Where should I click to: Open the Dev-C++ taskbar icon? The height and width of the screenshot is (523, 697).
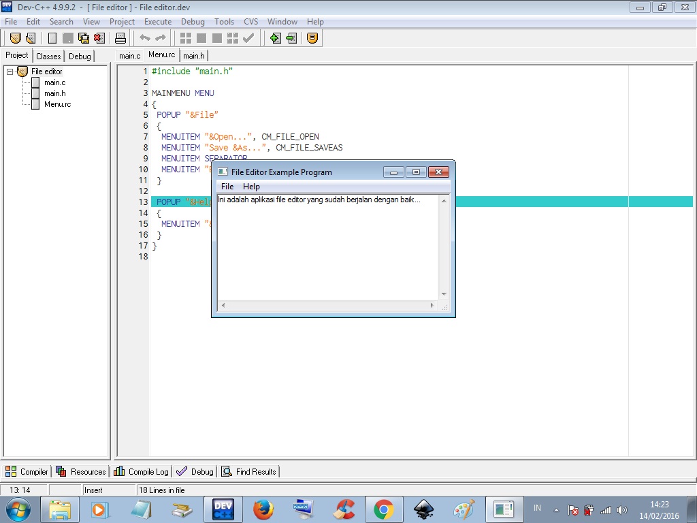pos(223,509)
